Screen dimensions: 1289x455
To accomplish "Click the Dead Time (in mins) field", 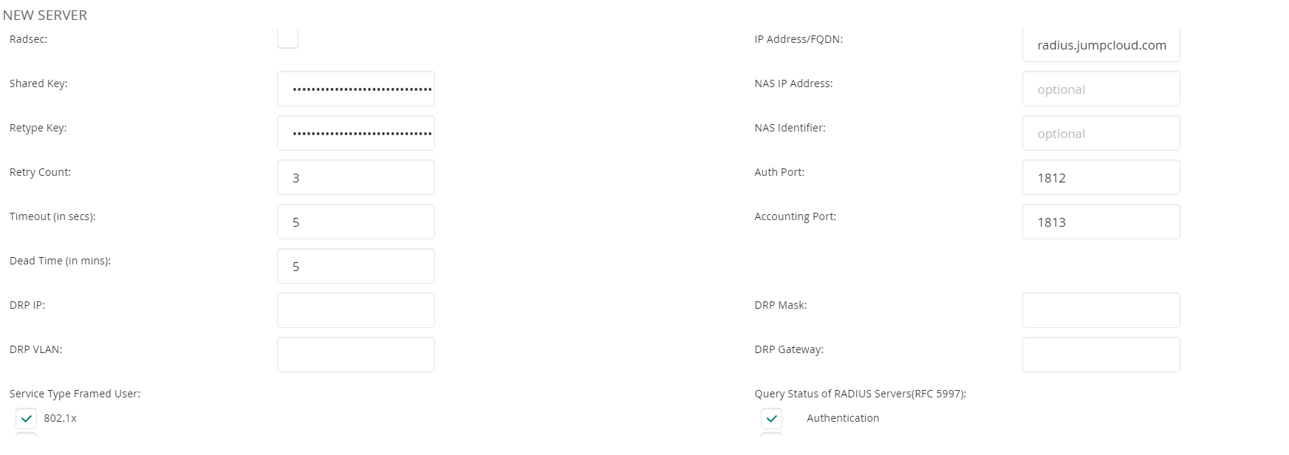I will [356, 266].
